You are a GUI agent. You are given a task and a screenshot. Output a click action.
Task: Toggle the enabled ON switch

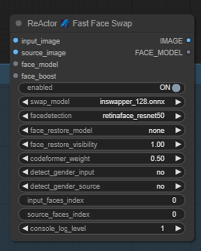coord(176,88)
